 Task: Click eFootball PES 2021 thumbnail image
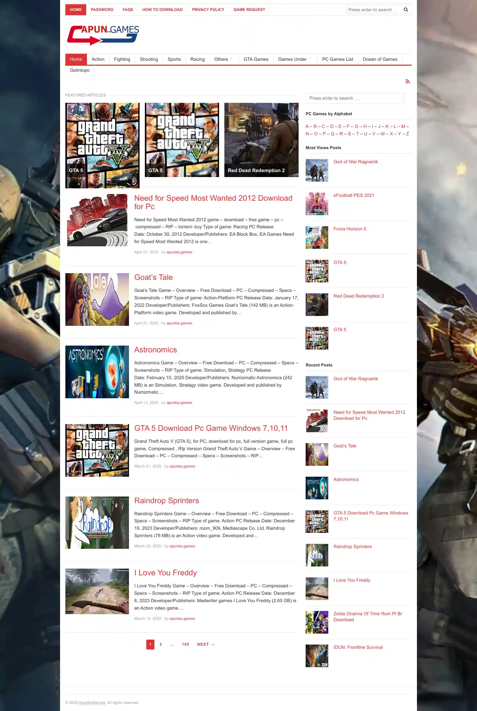(x=317, y=204)
